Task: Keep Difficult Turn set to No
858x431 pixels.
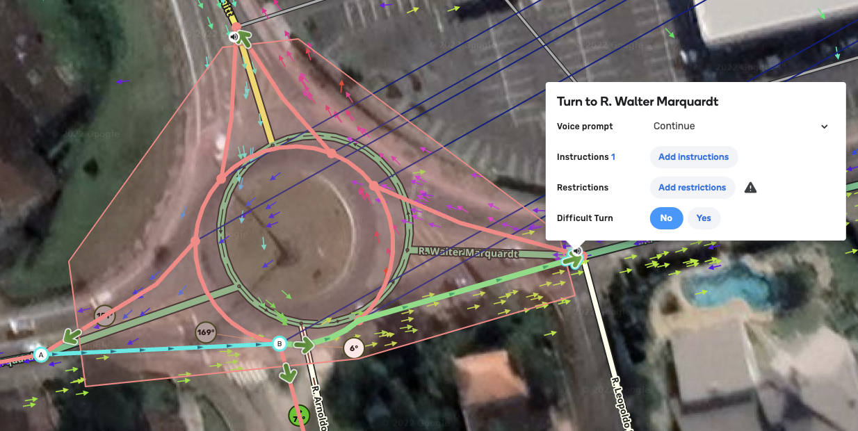Action: [x=666, y=218]
